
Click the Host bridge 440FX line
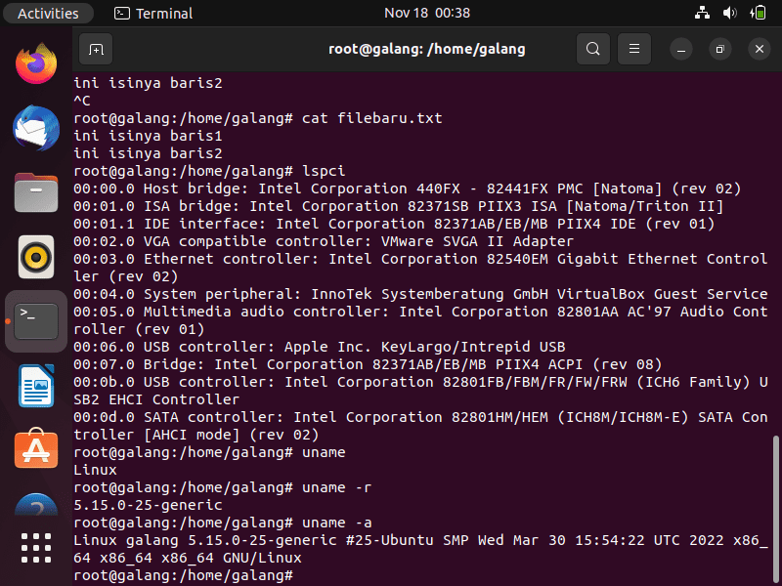point(407,188)
